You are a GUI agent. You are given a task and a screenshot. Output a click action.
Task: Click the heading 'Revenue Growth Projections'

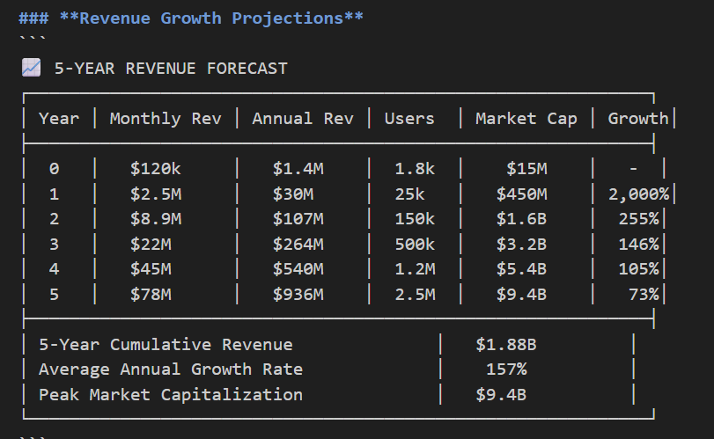tap(211, 18)
